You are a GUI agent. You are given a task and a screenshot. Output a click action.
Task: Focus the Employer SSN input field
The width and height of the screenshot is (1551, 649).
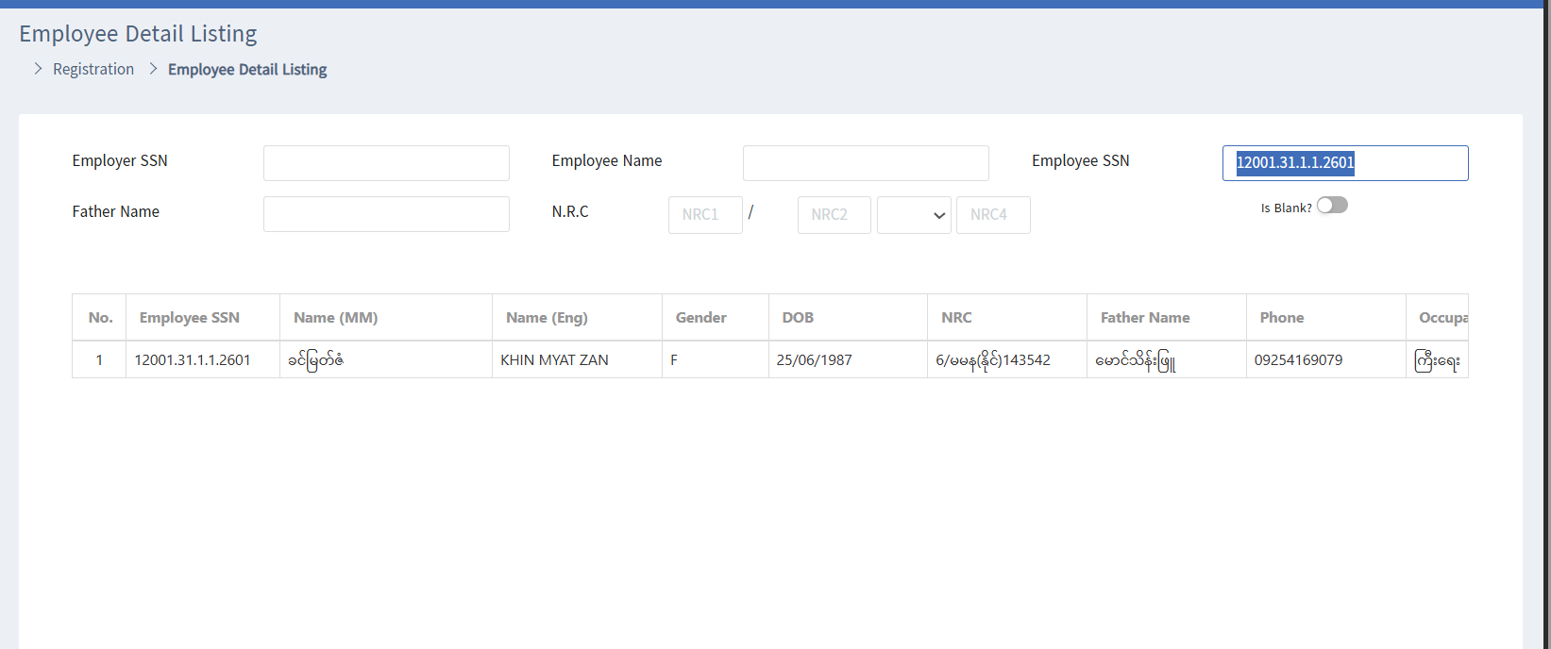pos(386,163)
